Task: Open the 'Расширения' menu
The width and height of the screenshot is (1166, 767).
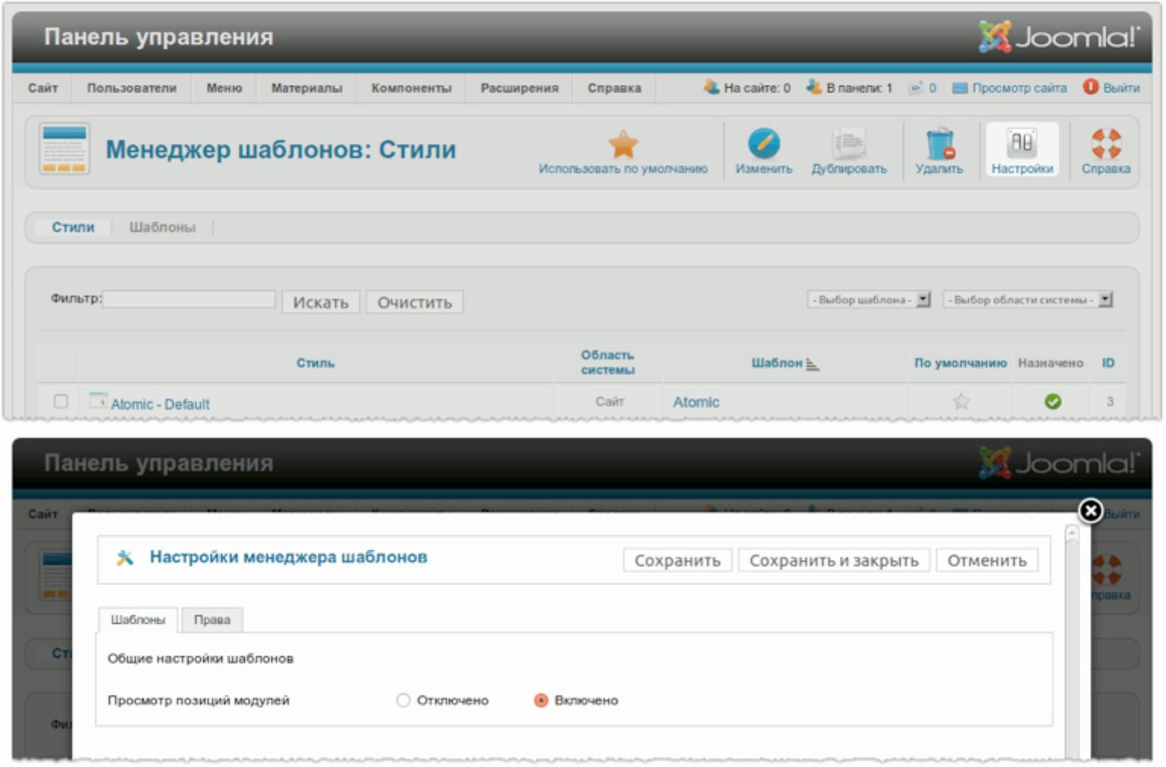Action: [519, 88]
